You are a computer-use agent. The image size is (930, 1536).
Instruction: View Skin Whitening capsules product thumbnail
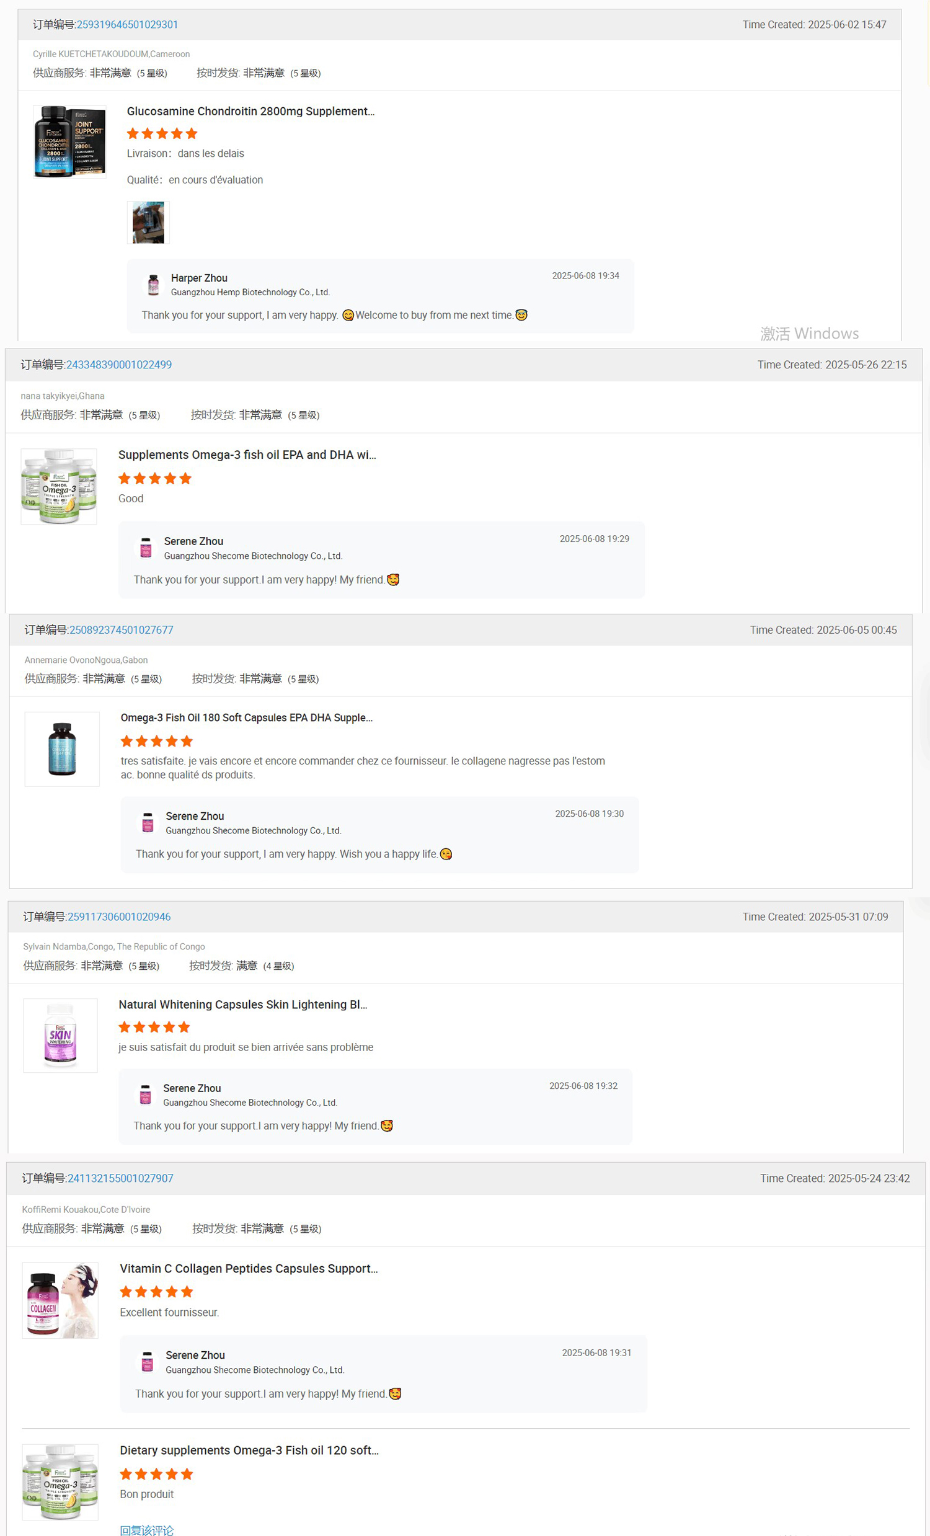tap(60, 1035)
